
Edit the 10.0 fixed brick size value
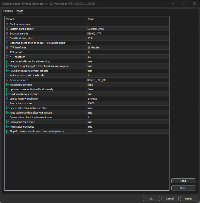pyautogui.click(x=128, y=38)
